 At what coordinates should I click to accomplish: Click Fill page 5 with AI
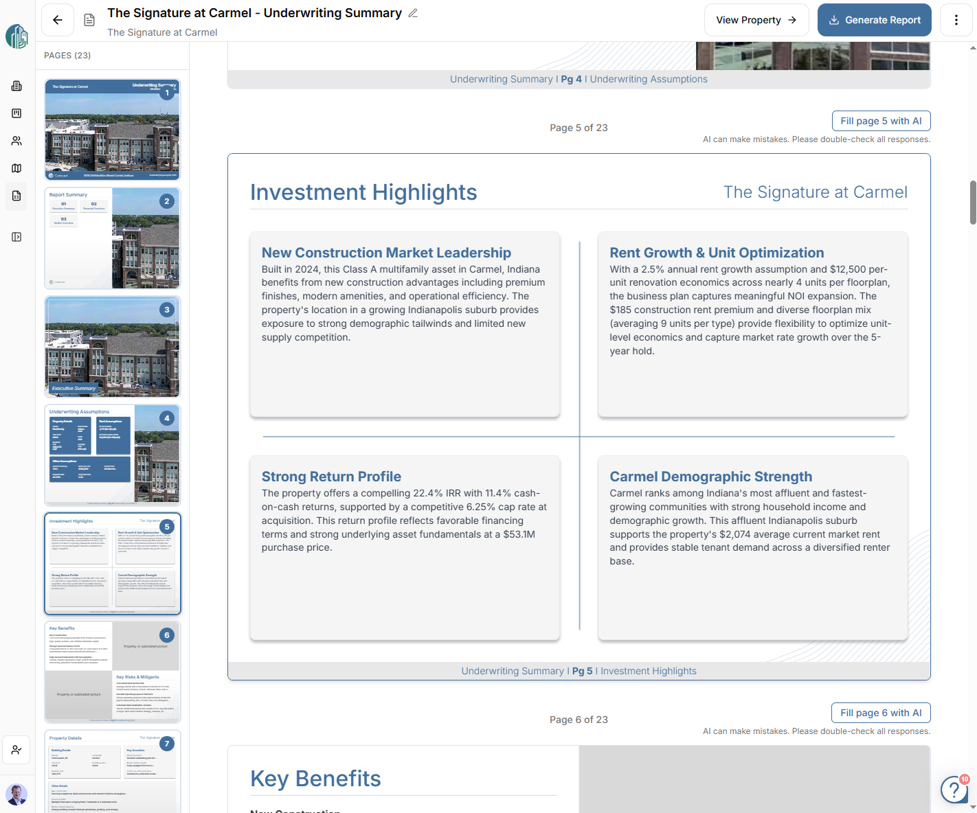[881, 121]
